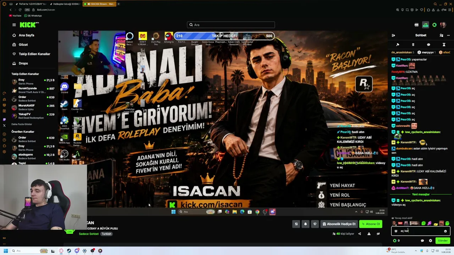Open YakupTV's followed channel
The height and width of the screenshot is (255, 454).
click(x=33, y=116)
